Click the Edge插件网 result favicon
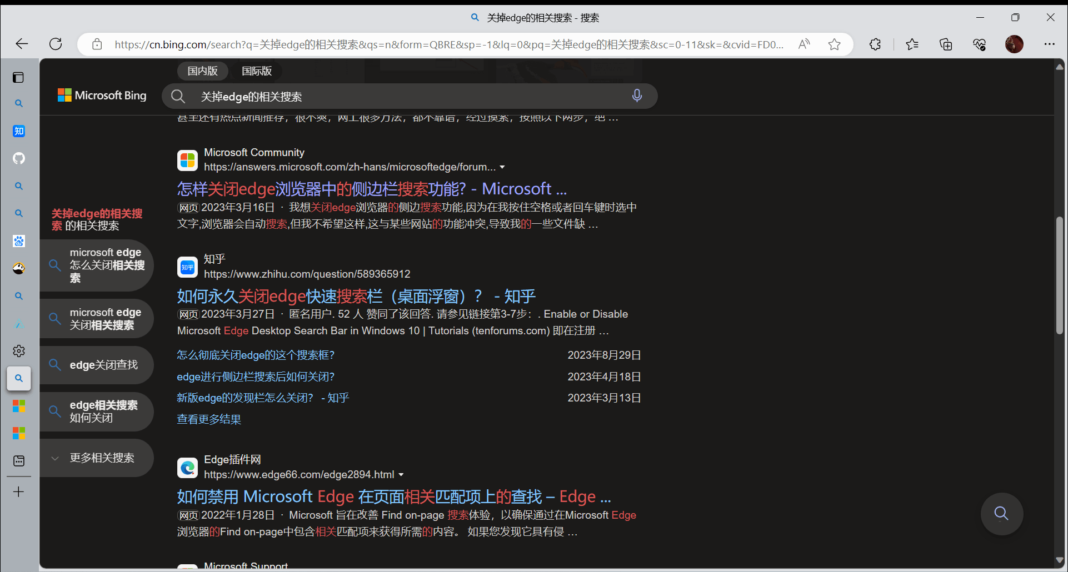This screenshot has width=1068, height=572. tap(187, 468)
